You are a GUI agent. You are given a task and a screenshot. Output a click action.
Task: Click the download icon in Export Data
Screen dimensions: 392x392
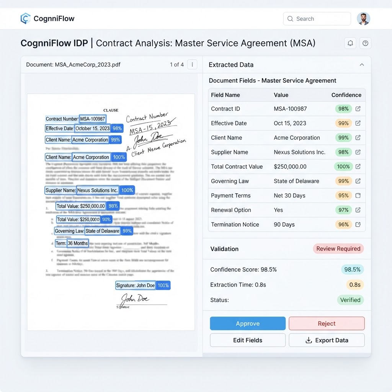(x=309, y=340)
